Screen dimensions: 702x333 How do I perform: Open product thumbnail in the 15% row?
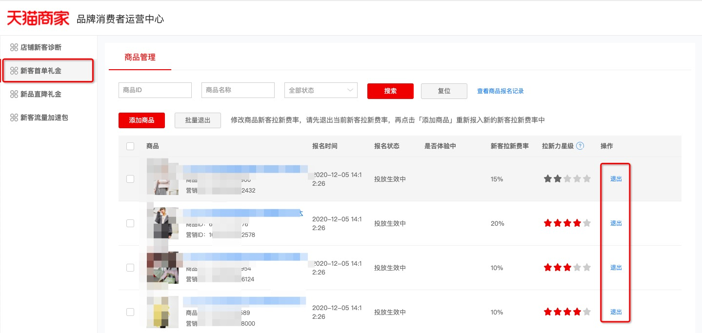coord(163,178)
